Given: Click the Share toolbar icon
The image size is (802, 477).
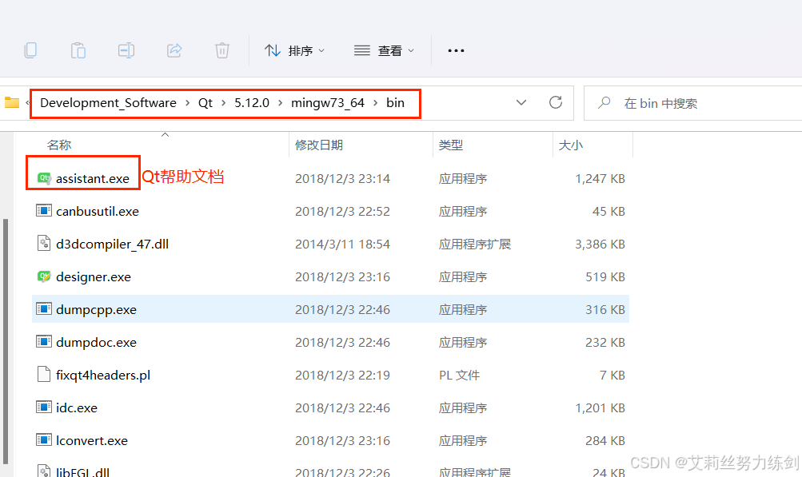Looking at the screenshot, I should (x=174, y=50).
